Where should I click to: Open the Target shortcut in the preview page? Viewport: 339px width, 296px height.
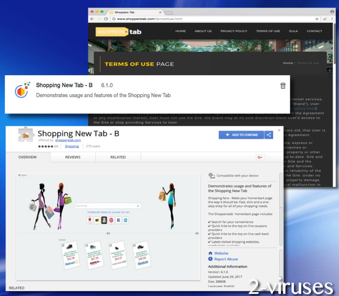[x=111, y=220]
